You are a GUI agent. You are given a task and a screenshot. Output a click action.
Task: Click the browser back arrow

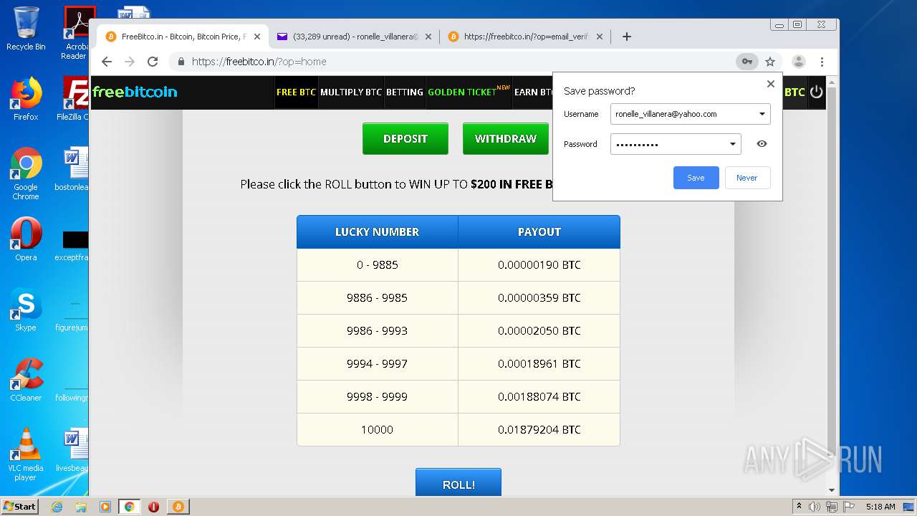(107, 62)
